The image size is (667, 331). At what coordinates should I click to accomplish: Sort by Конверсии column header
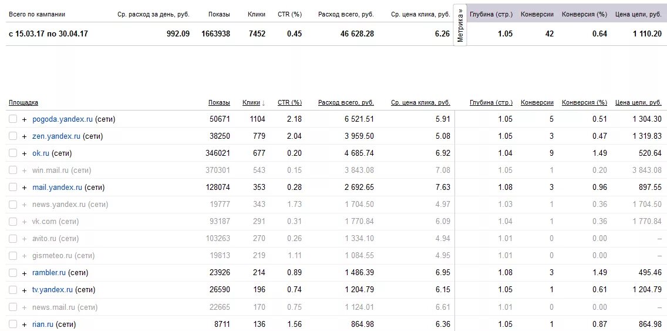(x=537, y=103)
